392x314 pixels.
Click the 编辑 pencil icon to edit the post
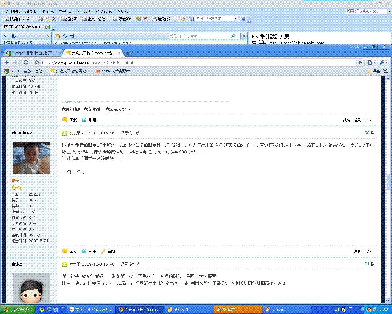click(x=104, y=251)
